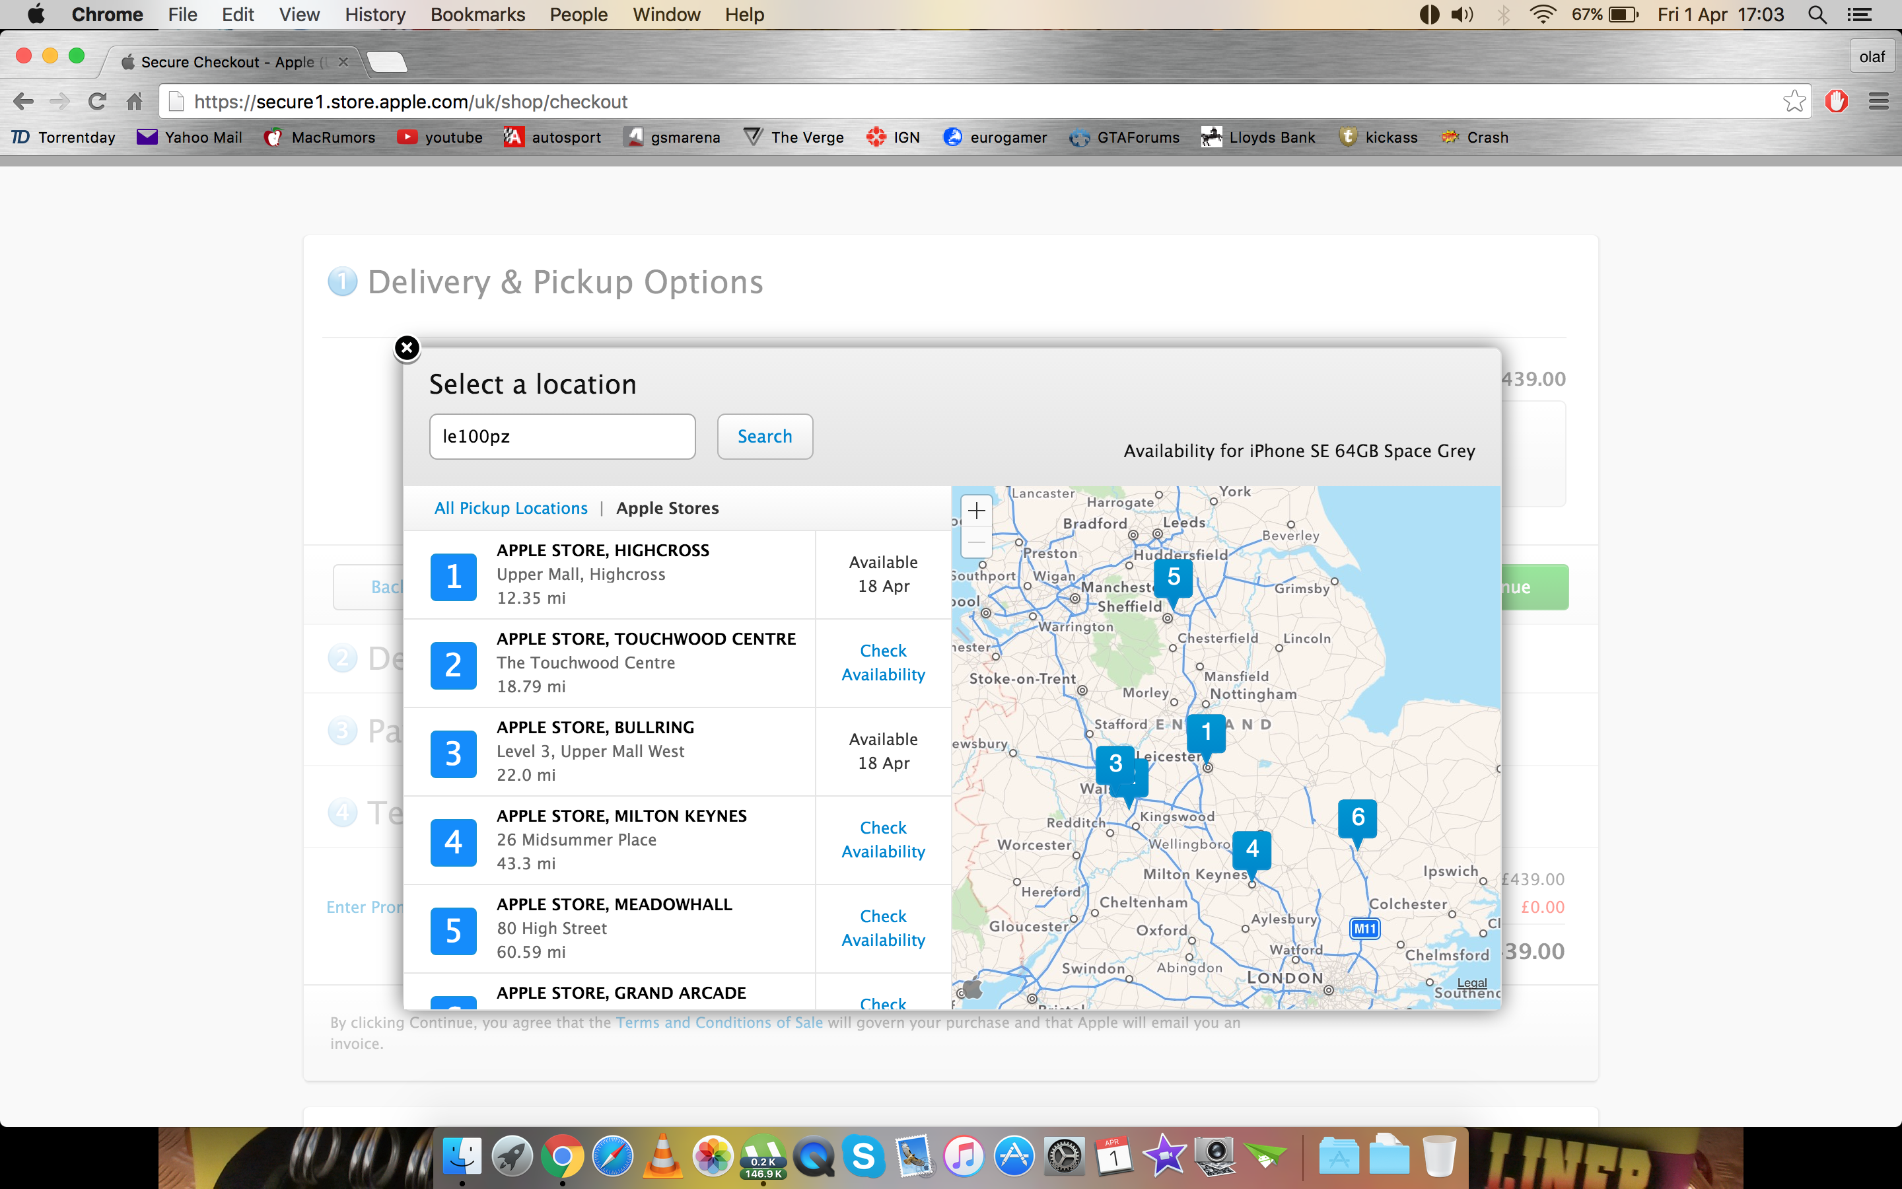Zoom in the map with plus button
Viewport: 1902px width, 1189px height.
tap(976, 511)
